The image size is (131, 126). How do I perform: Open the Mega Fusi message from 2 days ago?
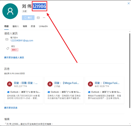64,90
